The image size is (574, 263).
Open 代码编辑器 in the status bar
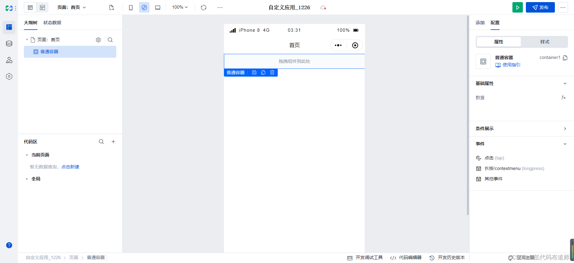pos(406,258)
